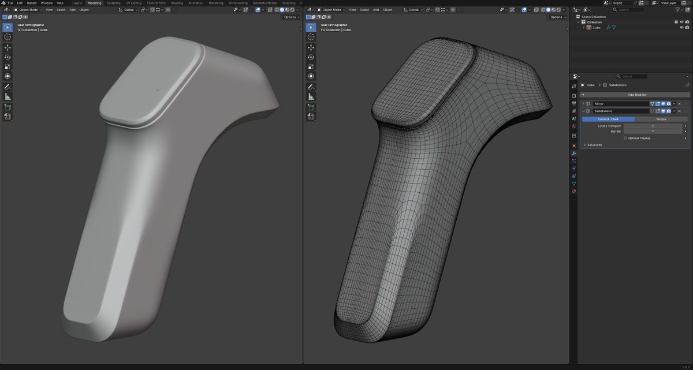
Task: Select the Move tool in left viewport
Action: click(7, 47)
